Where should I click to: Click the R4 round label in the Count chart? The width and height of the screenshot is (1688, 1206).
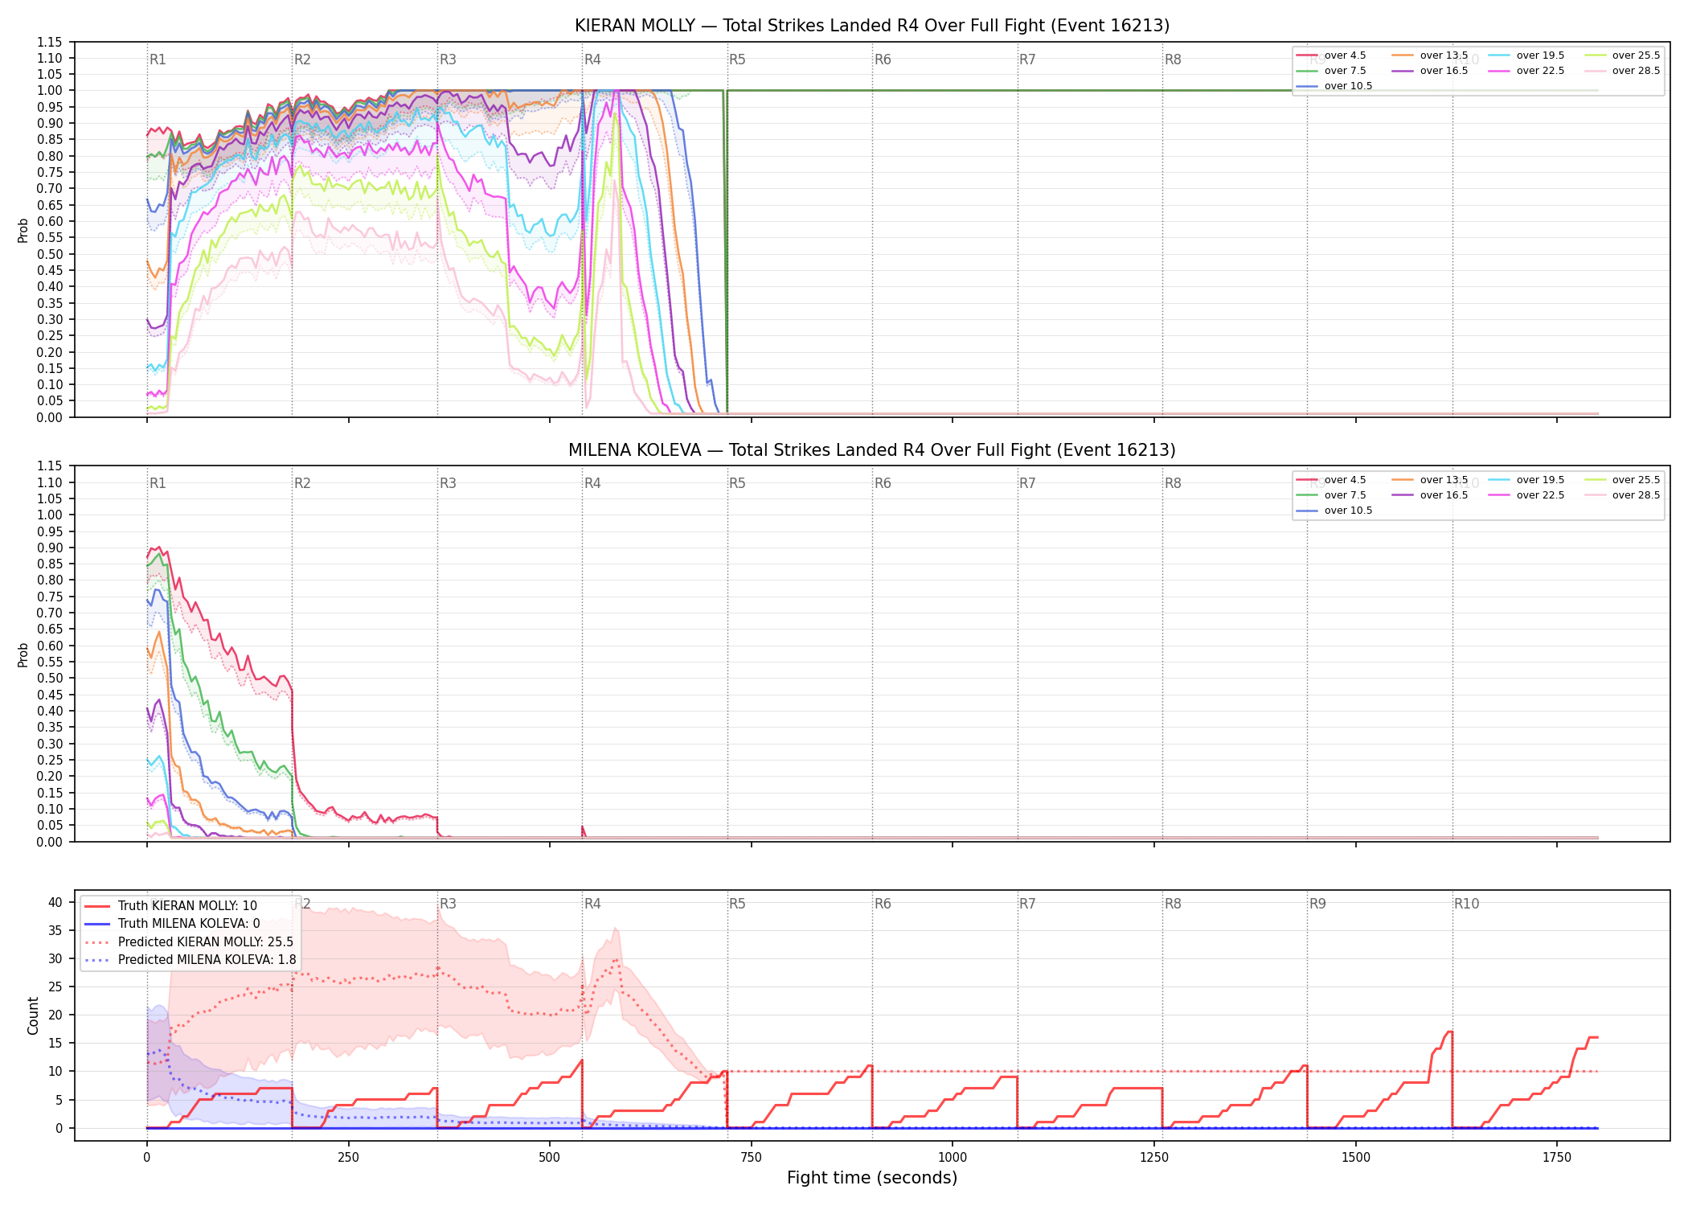pyautogui.click(x=592, y=904)
